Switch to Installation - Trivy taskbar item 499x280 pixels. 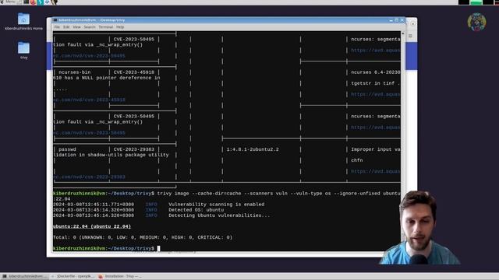[119, 277]
